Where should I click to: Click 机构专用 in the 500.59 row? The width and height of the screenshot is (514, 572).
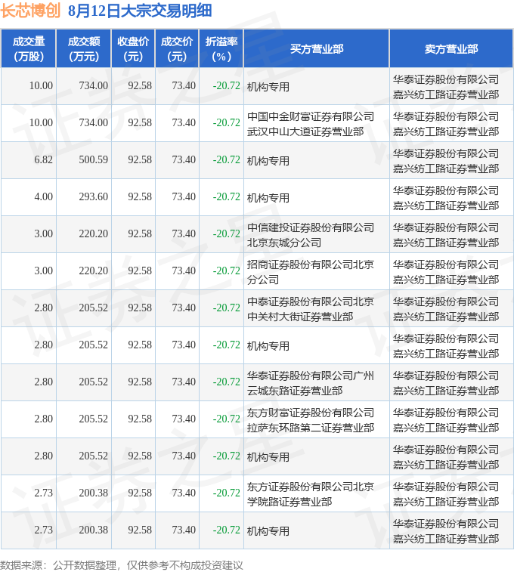click(268, 161)
